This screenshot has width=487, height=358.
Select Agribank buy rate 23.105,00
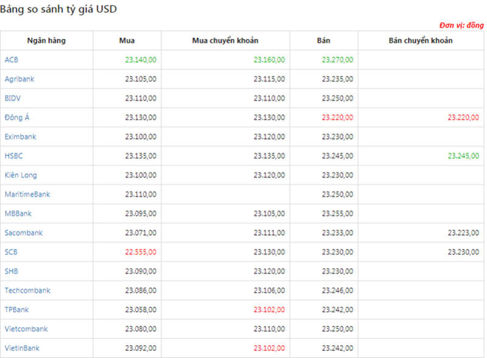141,79
